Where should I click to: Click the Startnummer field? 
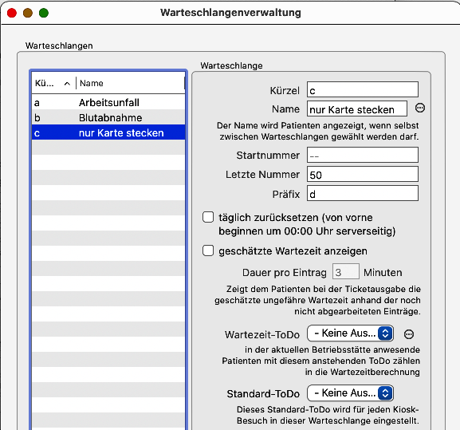point(362,155)
